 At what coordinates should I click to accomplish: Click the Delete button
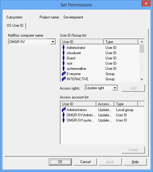click(134, 150)
